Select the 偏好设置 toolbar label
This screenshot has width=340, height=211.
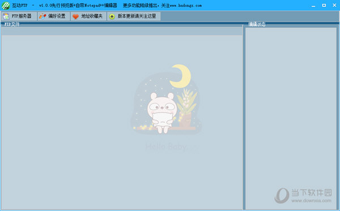pyautogui.click(x=57, y=16)
